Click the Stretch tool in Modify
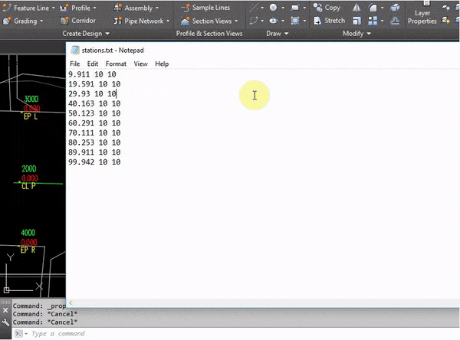The image size is (460, 340). (x=329, y=21)
